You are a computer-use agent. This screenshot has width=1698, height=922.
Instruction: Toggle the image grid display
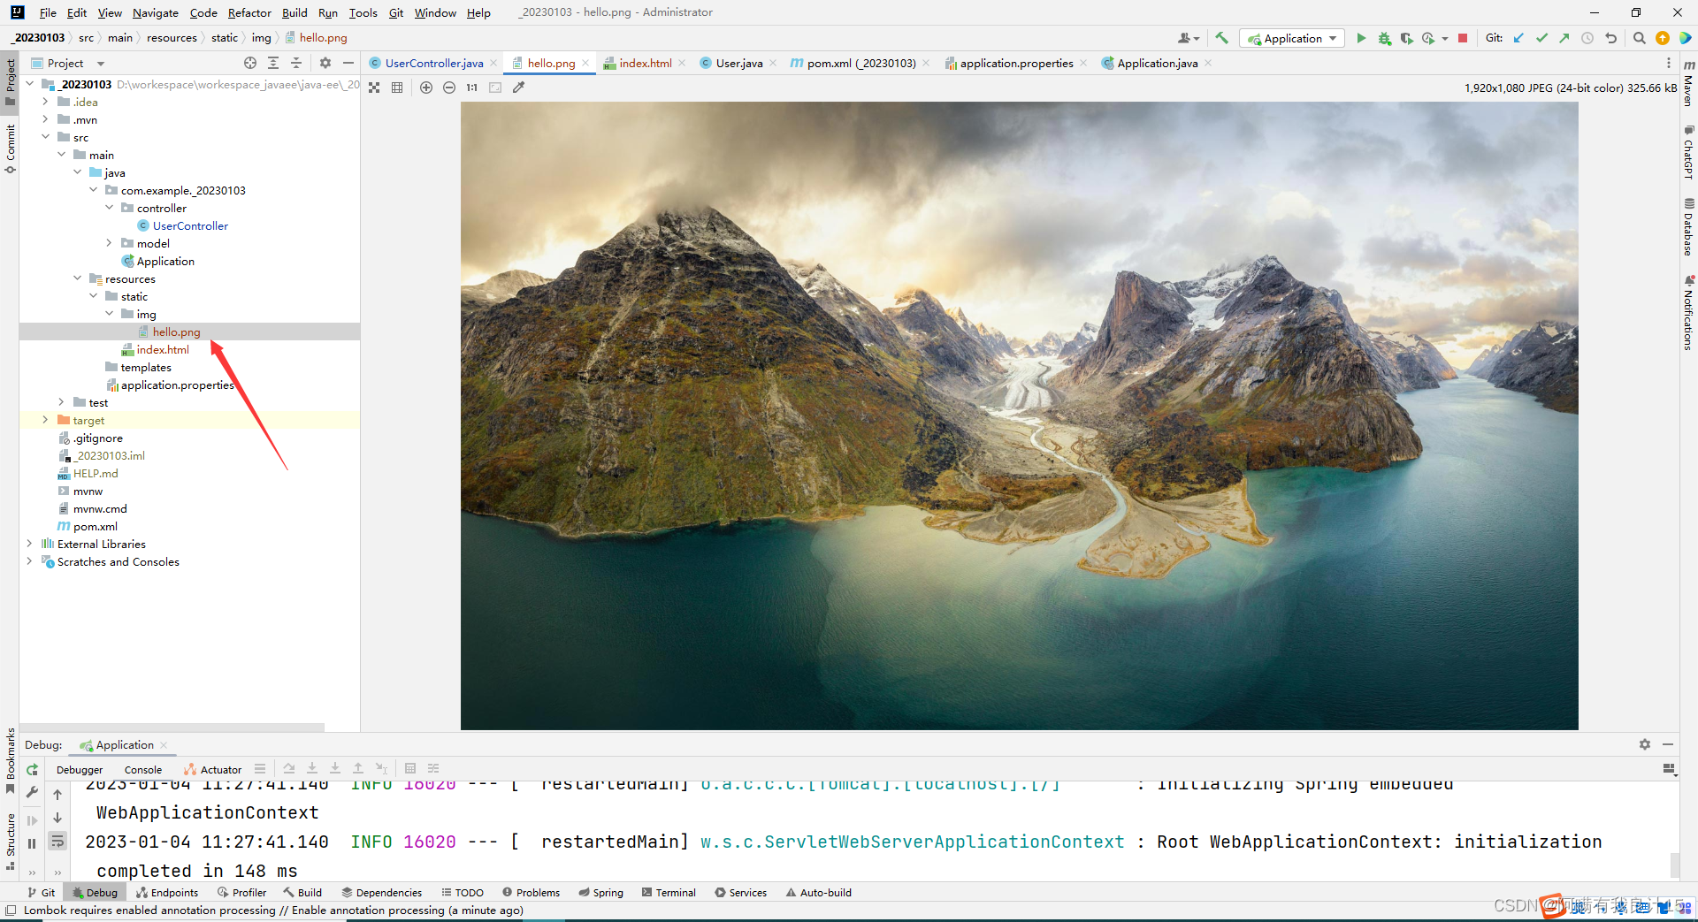[397, 88]
